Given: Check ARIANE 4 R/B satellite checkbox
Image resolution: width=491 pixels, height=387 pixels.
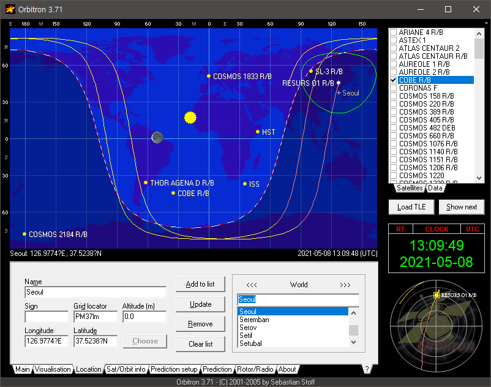Looking at the screenshot, I should click(x=393, y=32).
